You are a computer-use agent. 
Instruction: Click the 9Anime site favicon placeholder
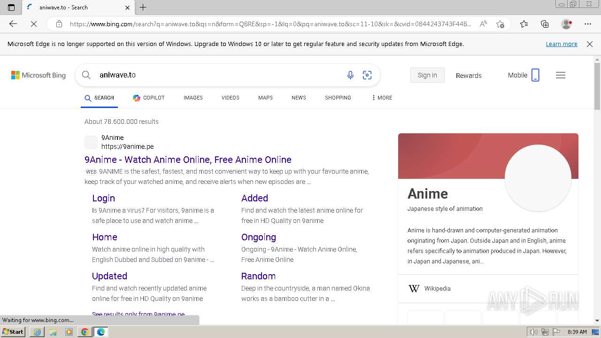click(x=91, y=142)
